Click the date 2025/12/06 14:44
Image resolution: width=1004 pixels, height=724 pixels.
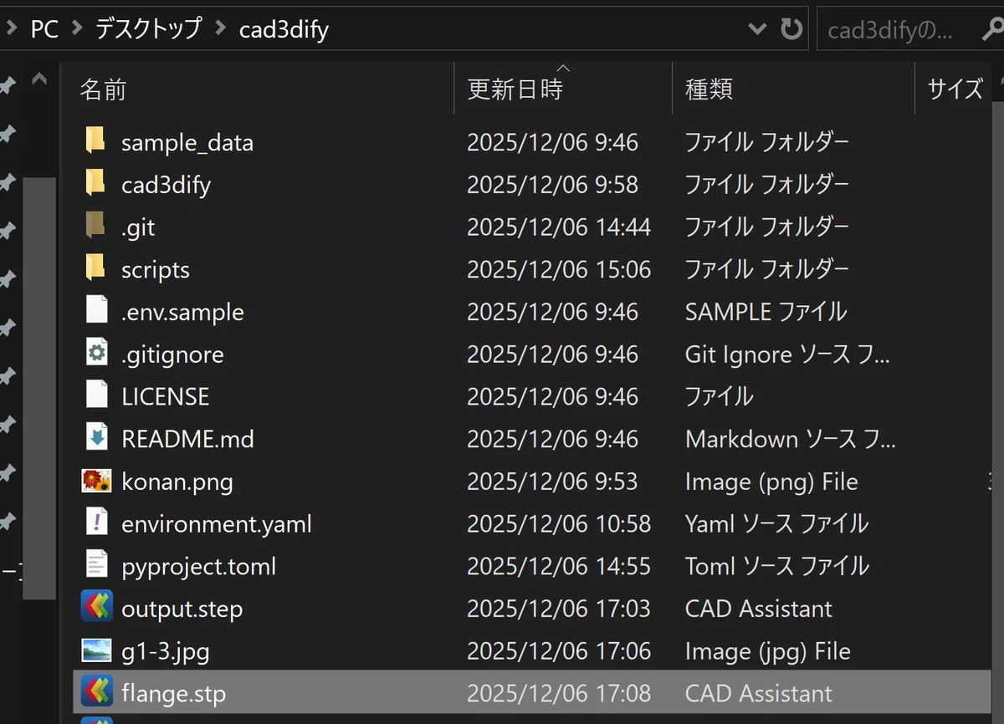coord(558,227)
